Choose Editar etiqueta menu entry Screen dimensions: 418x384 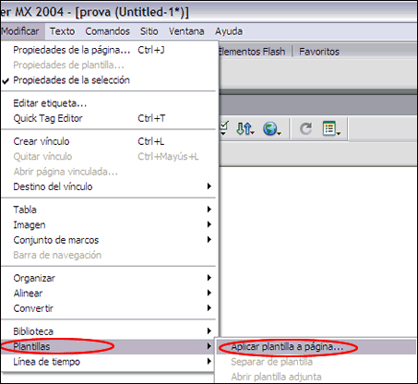click(109, 103)
